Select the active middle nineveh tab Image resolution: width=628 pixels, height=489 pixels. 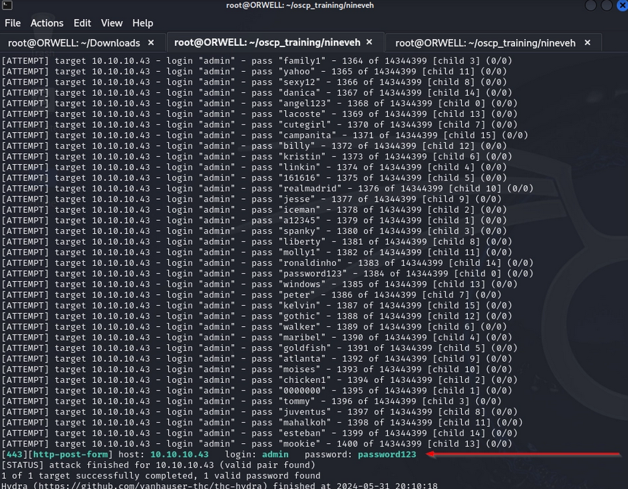tap(267, 42)
